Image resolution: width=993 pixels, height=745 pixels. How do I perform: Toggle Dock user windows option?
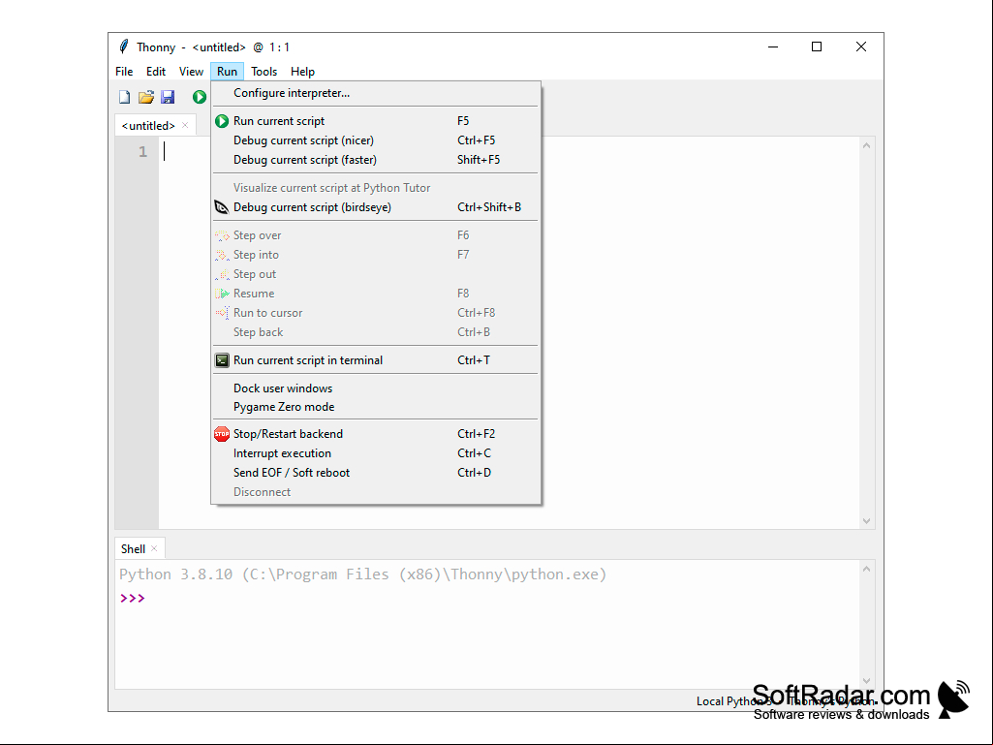[376, 388]
